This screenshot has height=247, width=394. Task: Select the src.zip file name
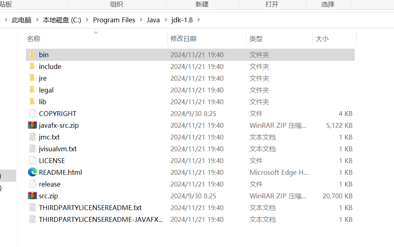point(49,196)
